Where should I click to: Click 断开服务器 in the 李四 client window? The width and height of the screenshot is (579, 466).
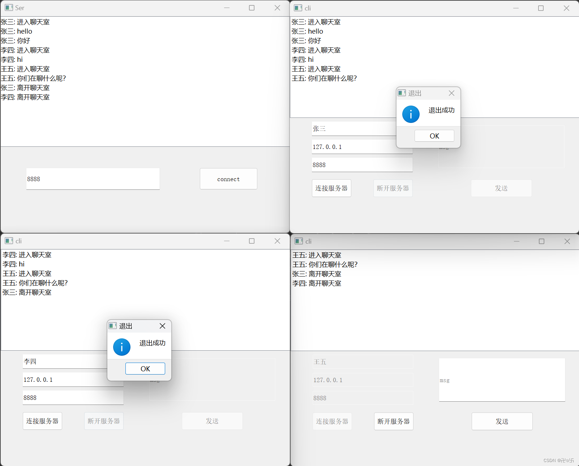104,421
